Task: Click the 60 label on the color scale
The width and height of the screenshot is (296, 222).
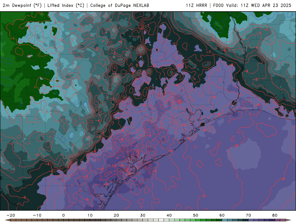Action: pyautogui.click(x=222, y=215)
